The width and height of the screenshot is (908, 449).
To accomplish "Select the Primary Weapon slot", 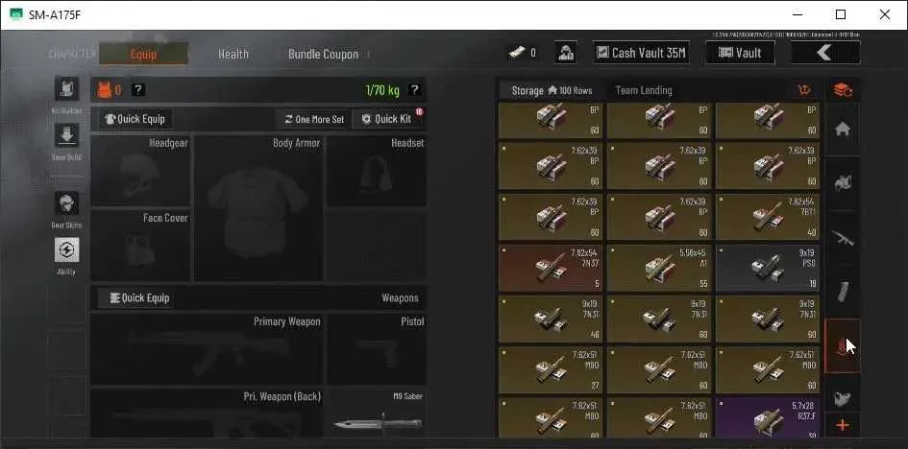I will [208, 349].
